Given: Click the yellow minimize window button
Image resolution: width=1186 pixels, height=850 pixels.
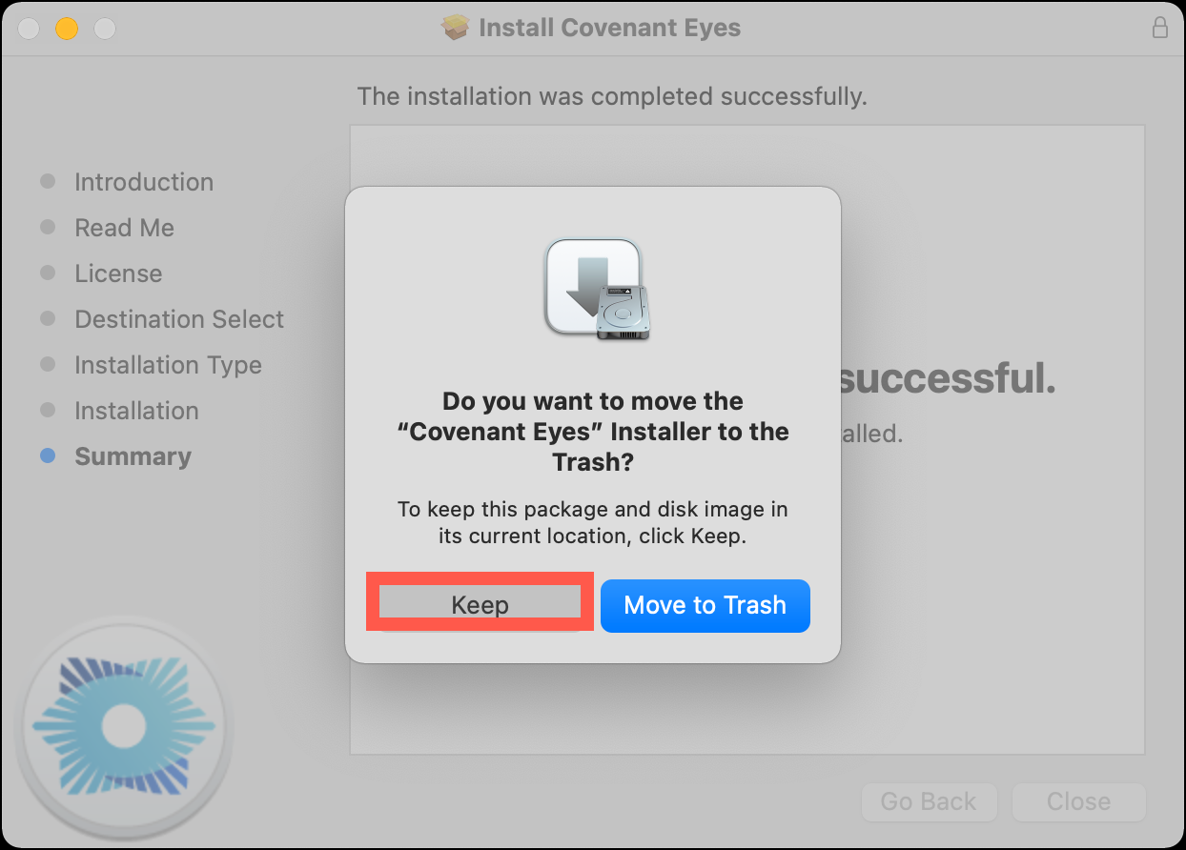Looking at the screenshot, I should [x=67, y=29].
